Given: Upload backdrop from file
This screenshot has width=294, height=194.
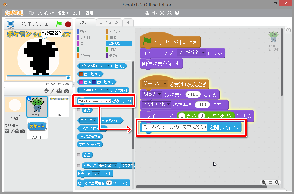Looking at the screenshot, I should coord(17,131).
